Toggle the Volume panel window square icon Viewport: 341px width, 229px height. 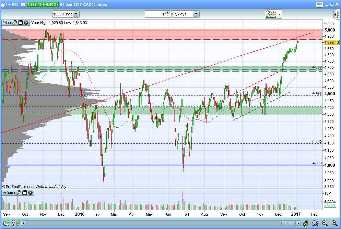25,192
